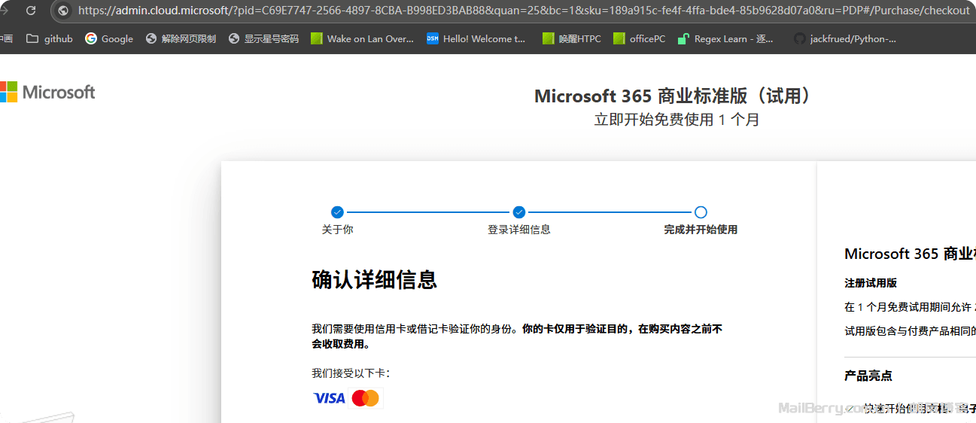976x423 pixels.
Task: Open the DSM Hello! Welcome bookmark
Action: (x=476, y=38)
